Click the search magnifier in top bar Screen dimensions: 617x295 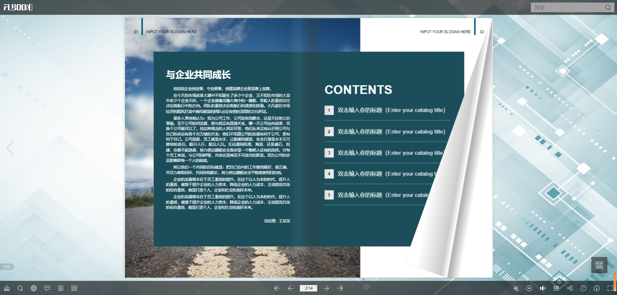pyautogui.click(x=608, y=7)
